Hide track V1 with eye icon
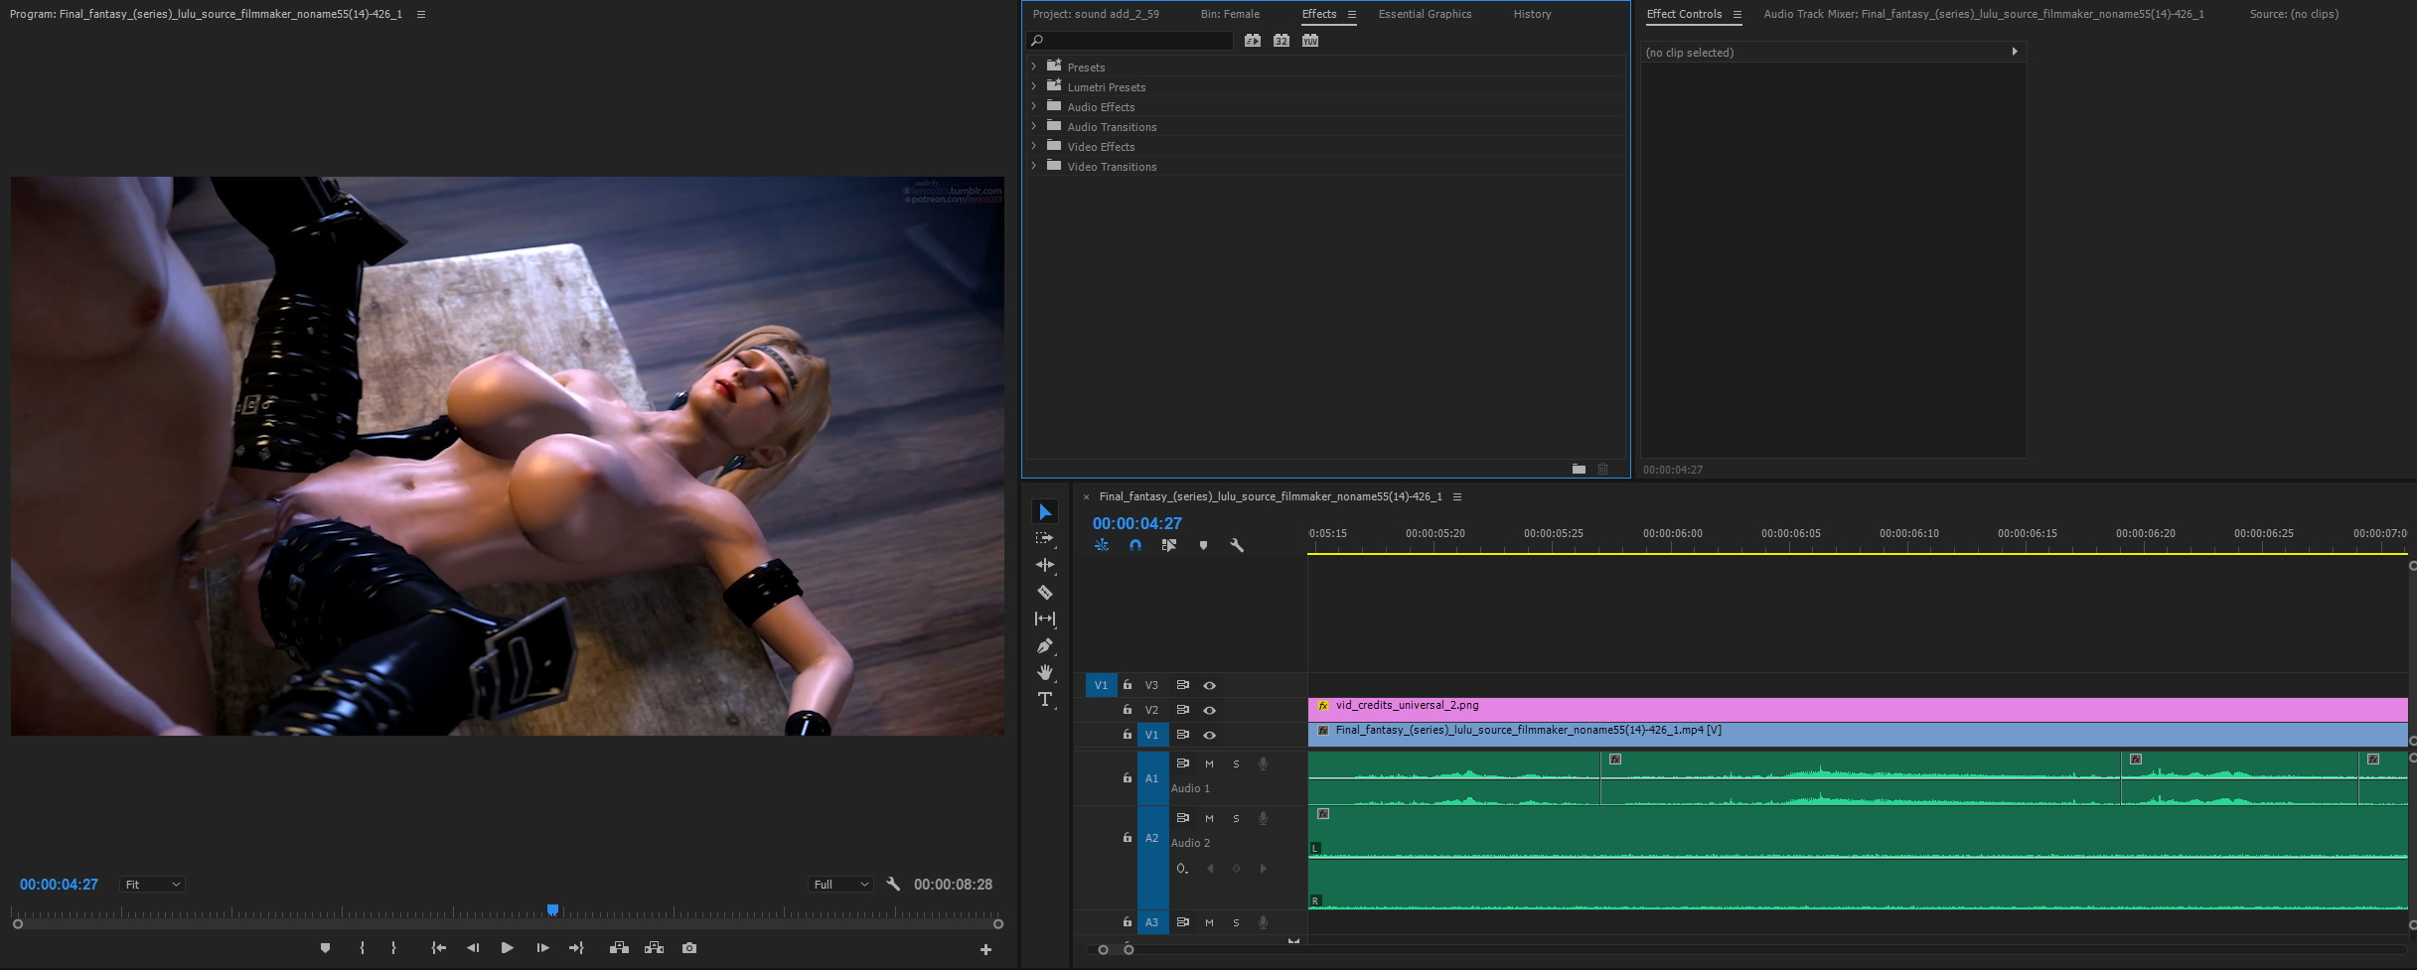Screen dimensions: 2417x970 [x=1209, y=735]
